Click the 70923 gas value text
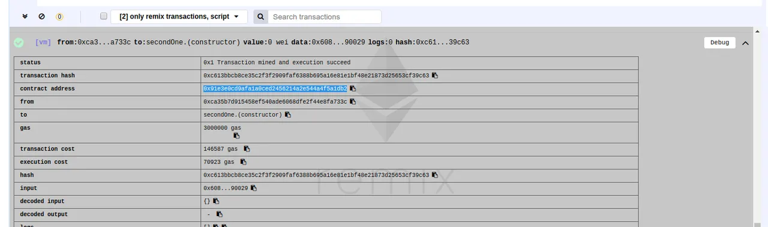The width and height of the screenshot is (768, 227). (219, 162)
